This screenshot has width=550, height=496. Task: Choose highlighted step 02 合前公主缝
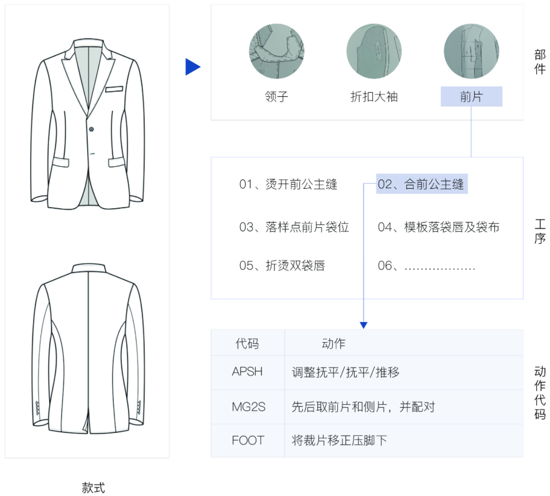[x=421, y=185]
